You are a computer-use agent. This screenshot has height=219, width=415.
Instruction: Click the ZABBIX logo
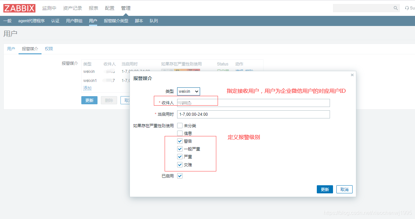[19, 8]
